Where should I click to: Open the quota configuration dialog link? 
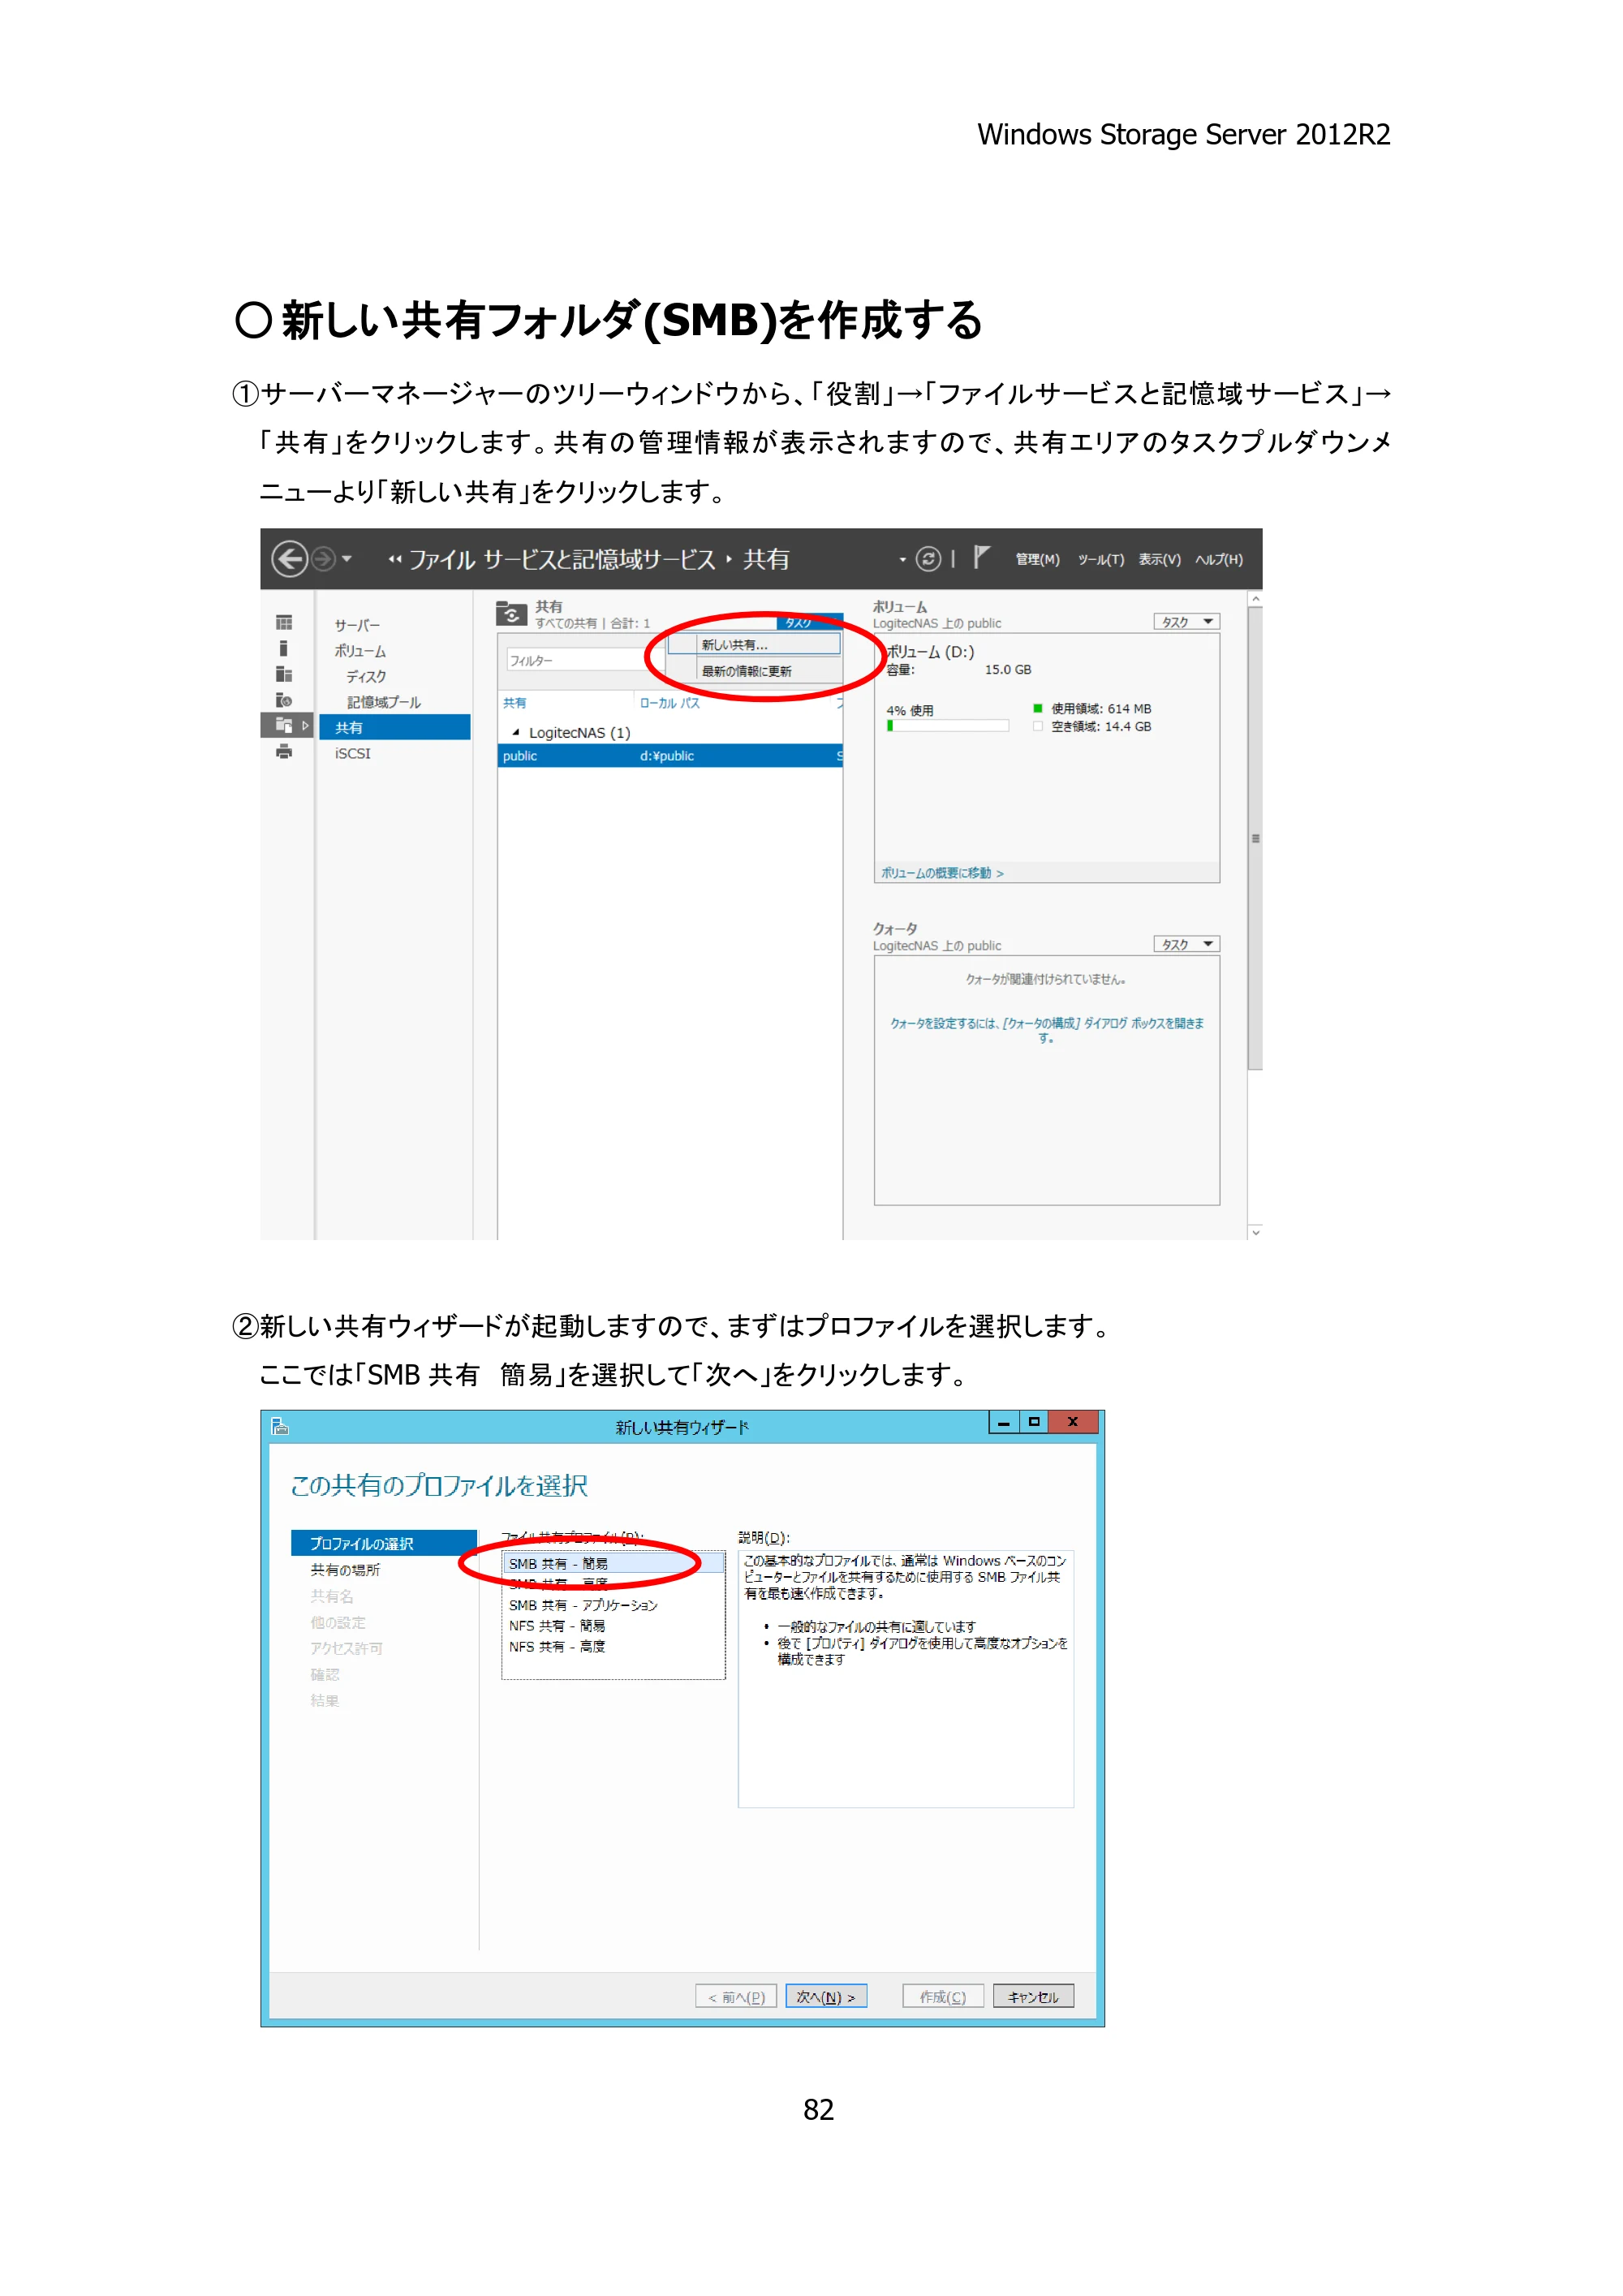[1046, 1030]
